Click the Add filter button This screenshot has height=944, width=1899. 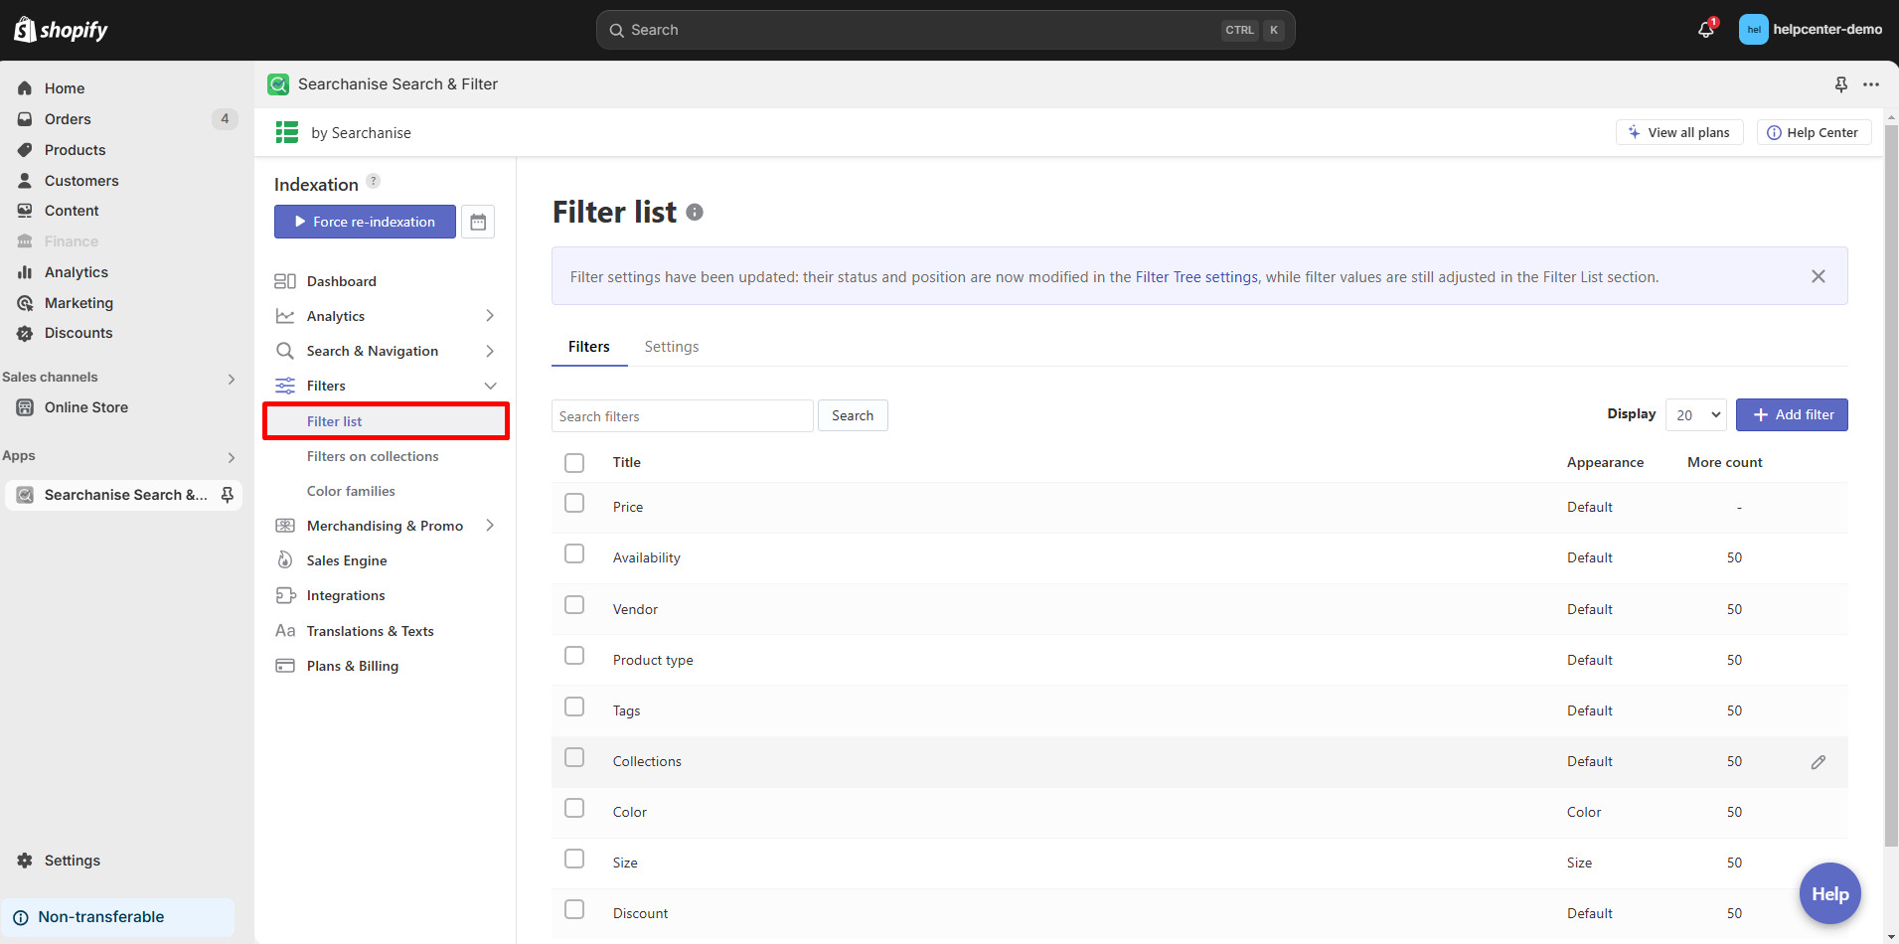[1791, 414]
